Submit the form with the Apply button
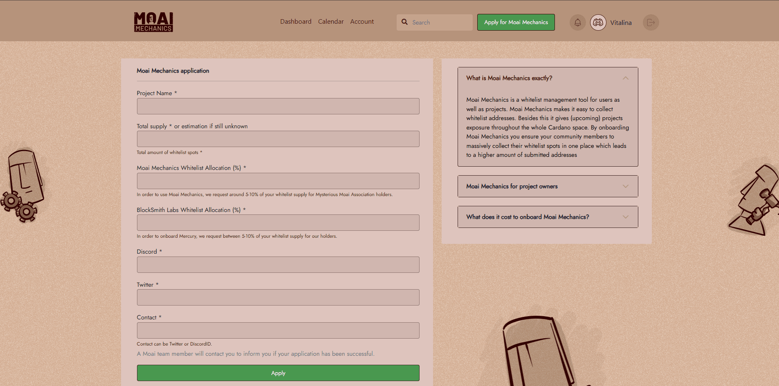779x386 pixels. 278,373
